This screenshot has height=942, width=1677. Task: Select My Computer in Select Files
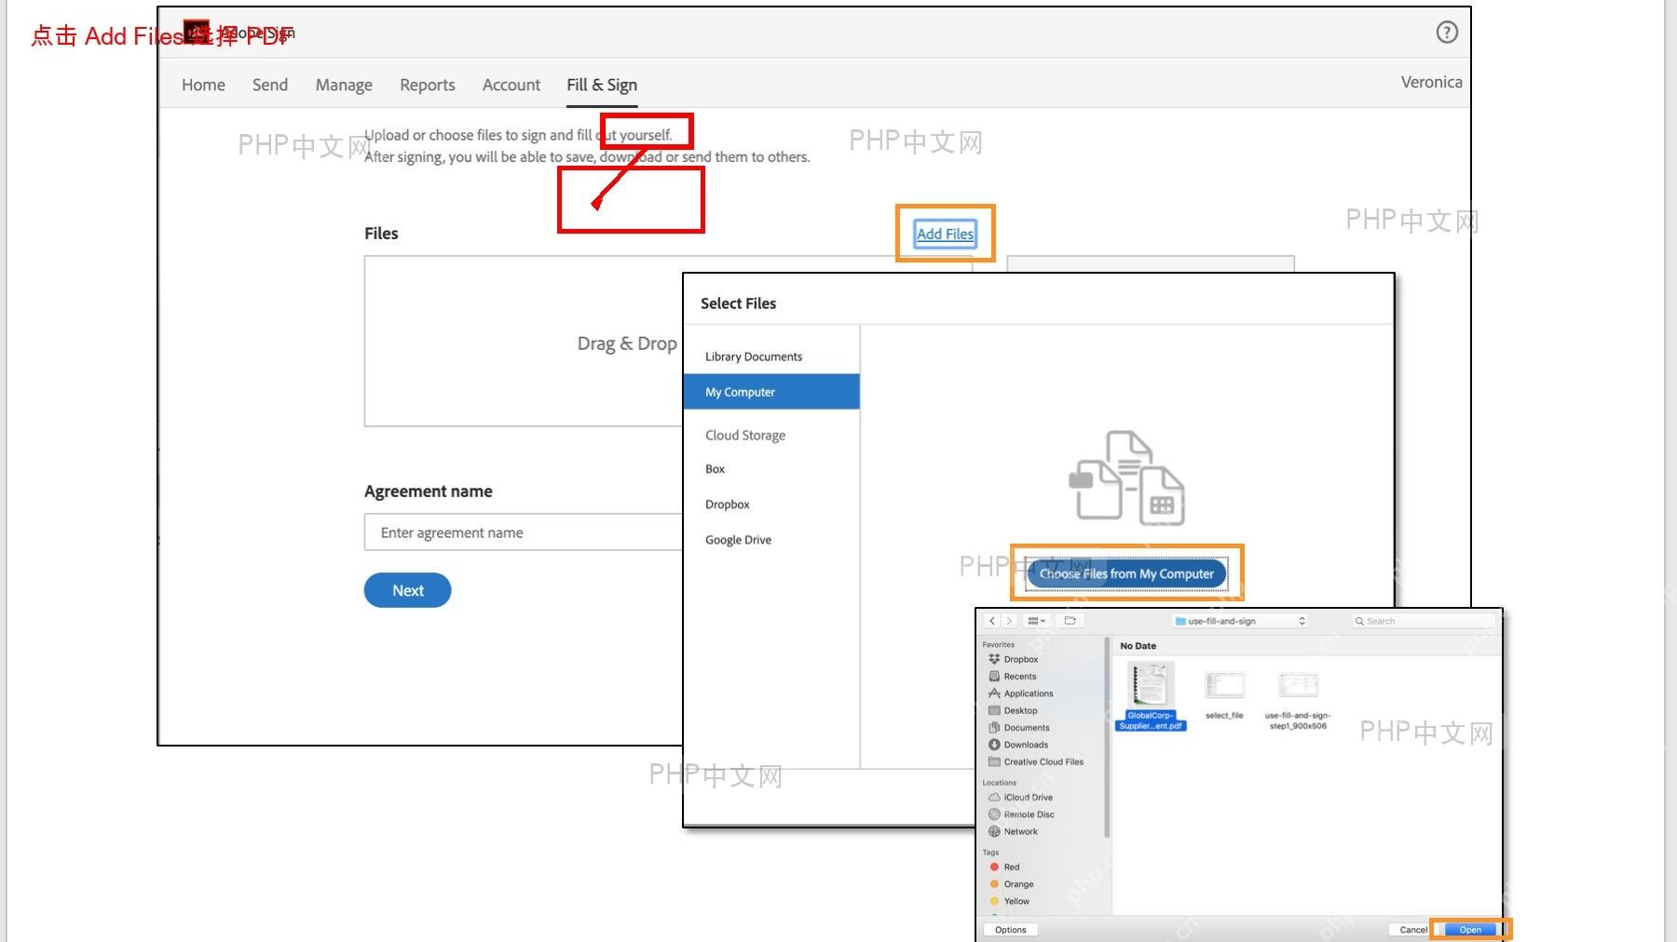tap(771, 392)
